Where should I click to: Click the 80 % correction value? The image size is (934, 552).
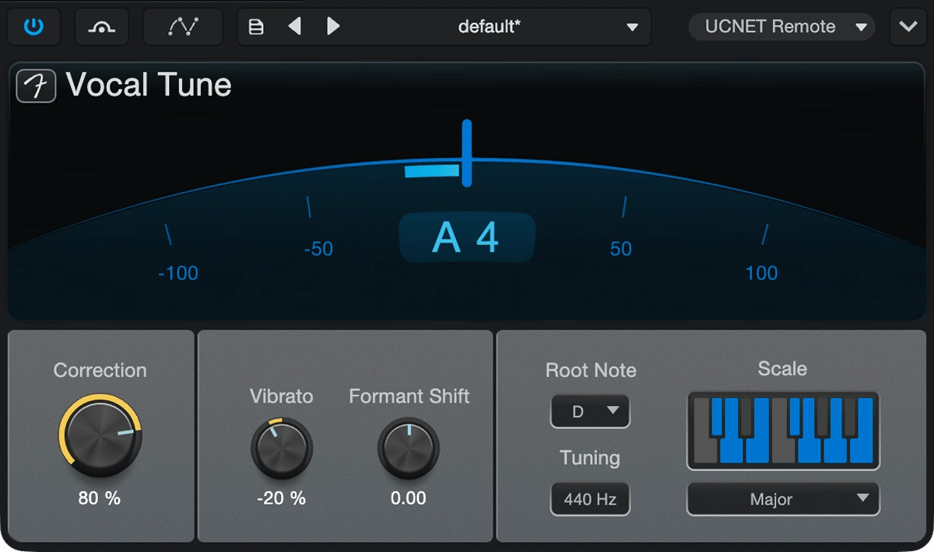(x=100, y=498)
